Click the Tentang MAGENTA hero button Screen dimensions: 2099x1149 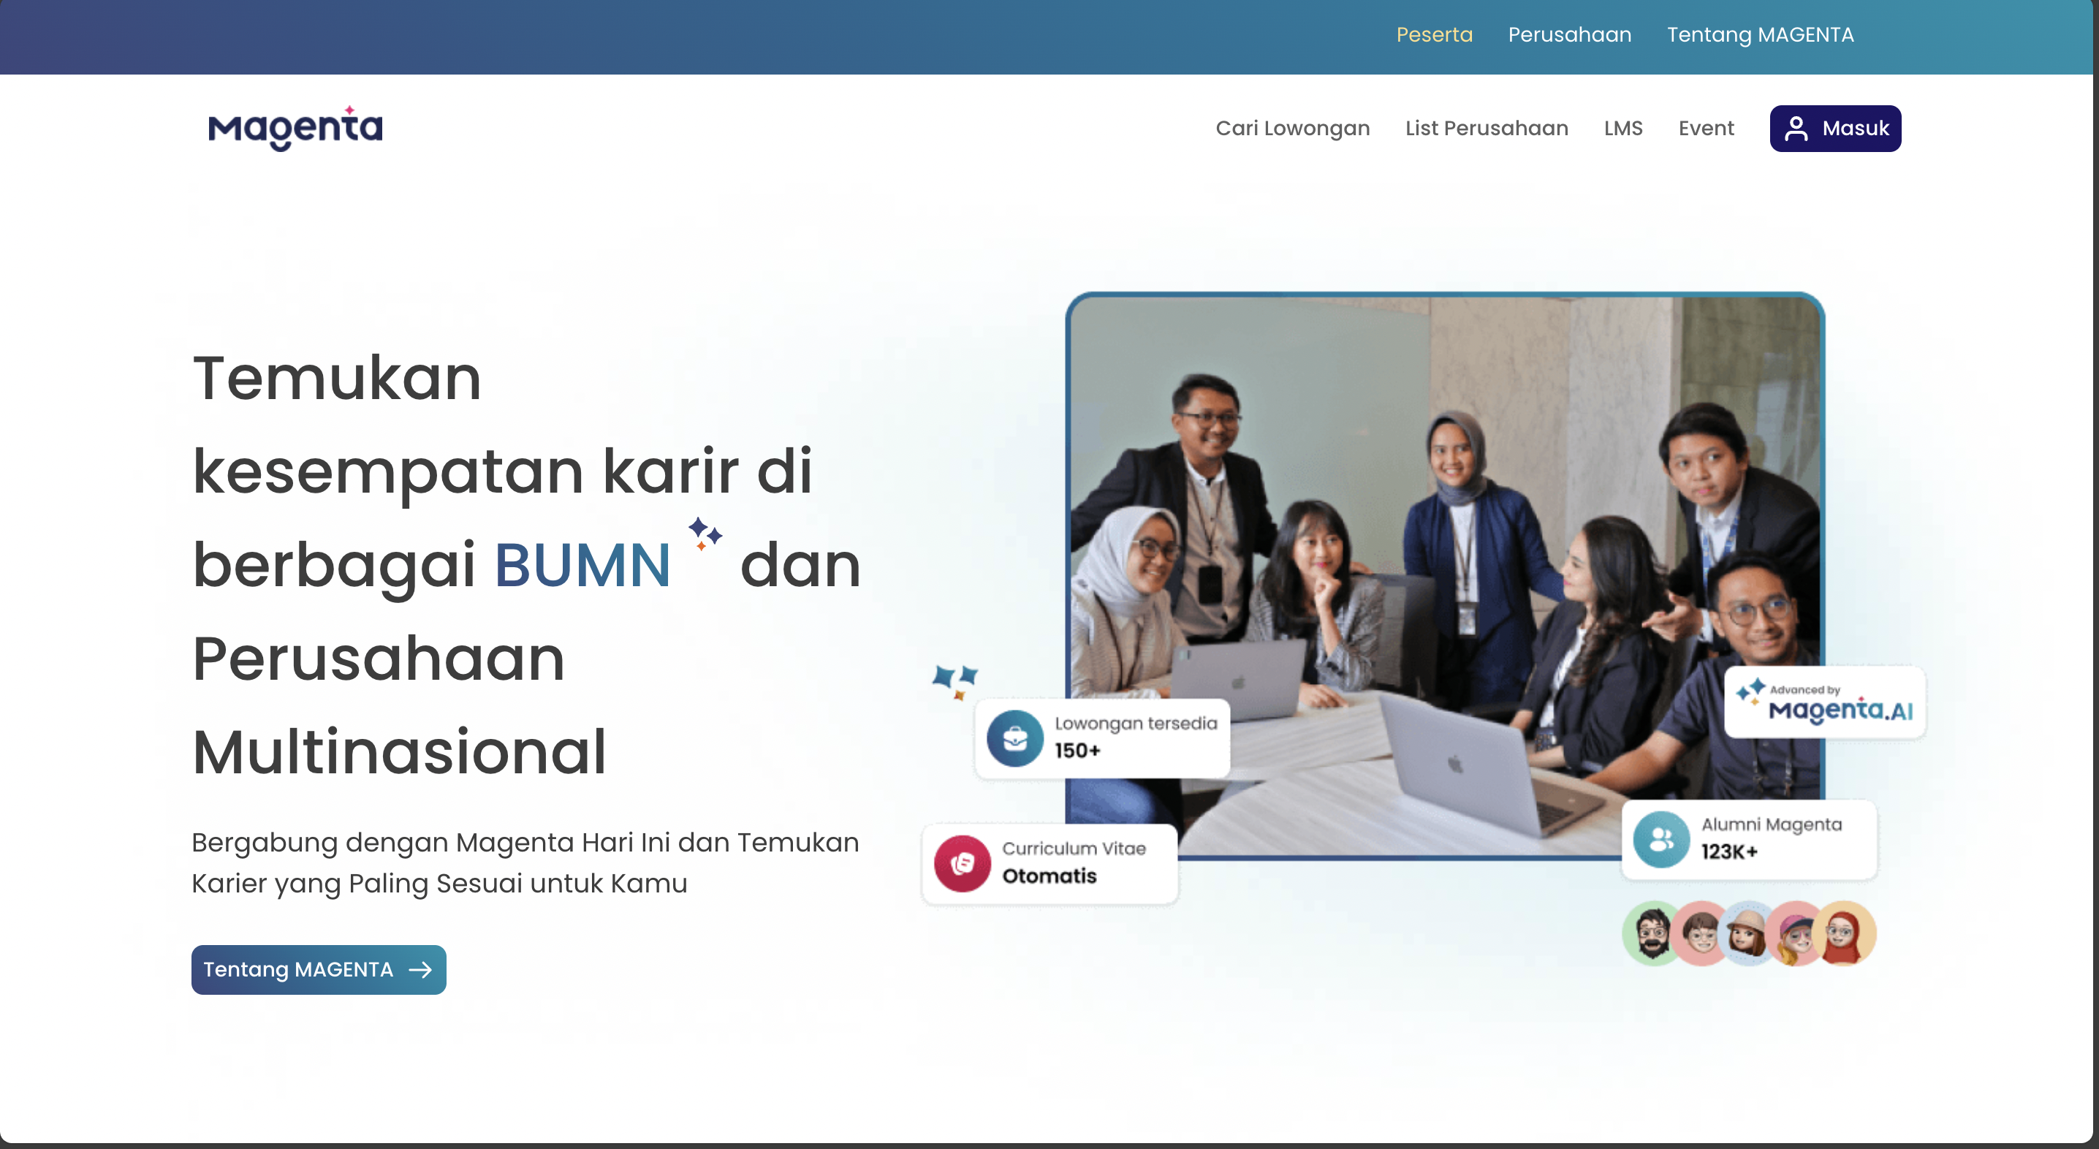click(x=319, y=970)
